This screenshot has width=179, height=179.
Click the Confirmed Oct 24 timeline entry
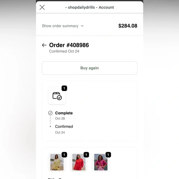coord(64,129)
